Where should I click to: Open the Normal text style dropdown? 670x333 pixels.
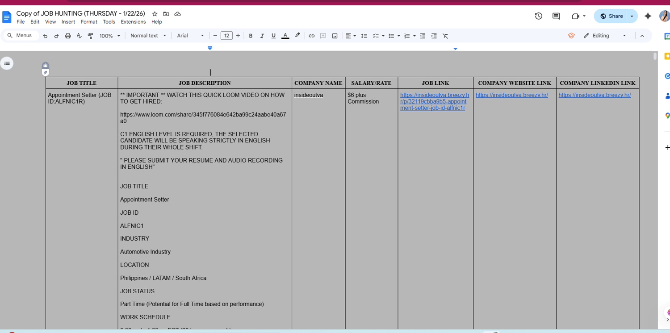(148, 36)
